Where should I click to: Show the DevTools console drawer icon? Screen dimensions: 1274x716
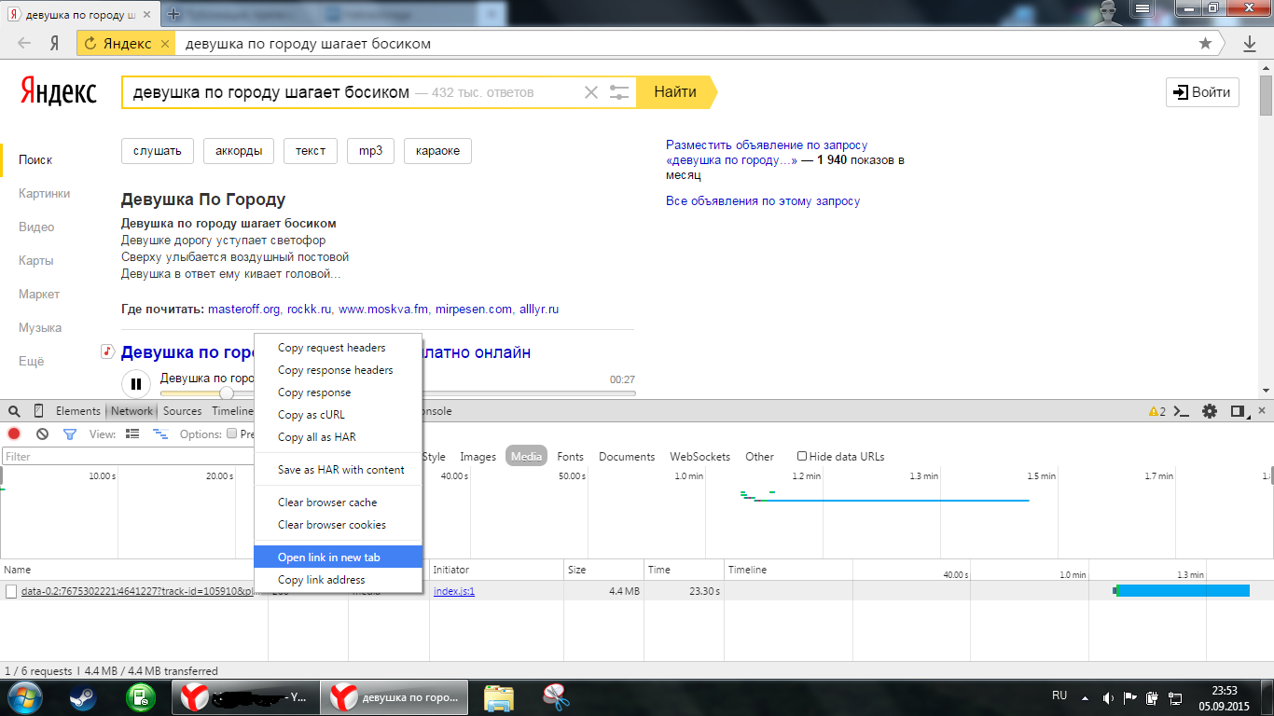coord(1182,411)
